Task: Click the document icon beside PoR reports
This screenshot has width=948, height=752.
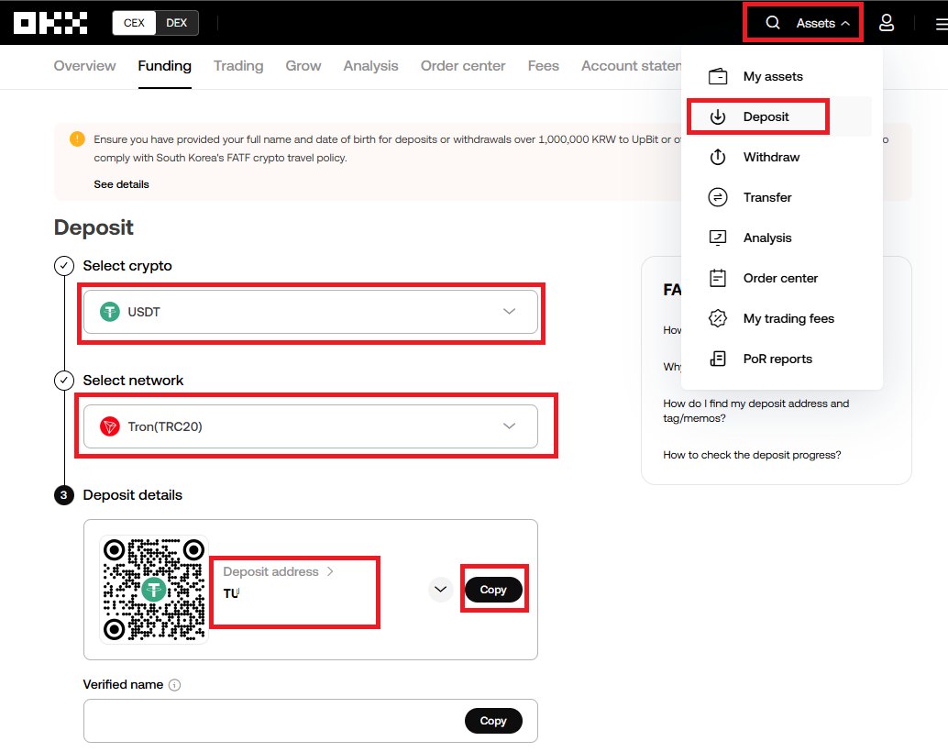Action: (718, 359)
